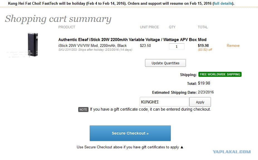Apply the coupon code

(200, 102)
